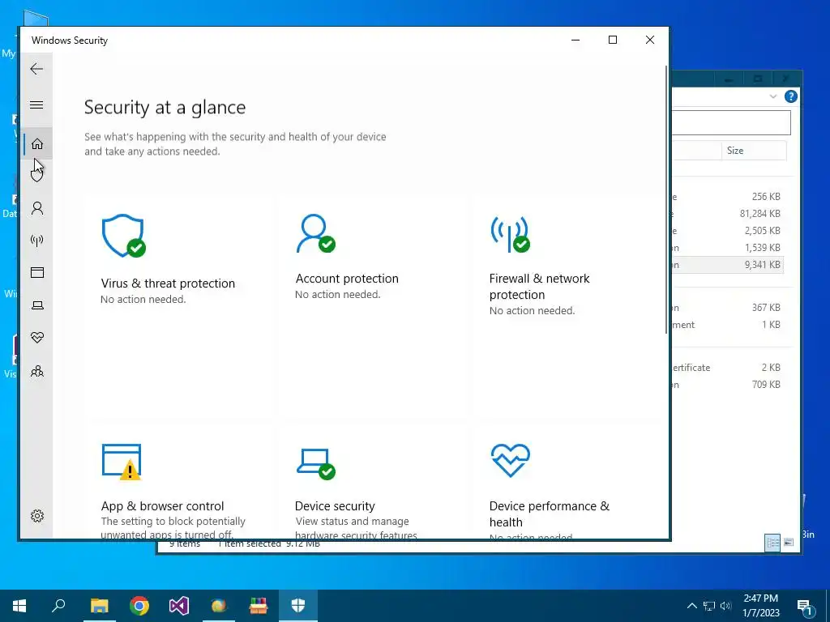Screen dimensions: 830x622
Task: Select the file row showing 2,505 KB
Action: coord(728,231)
